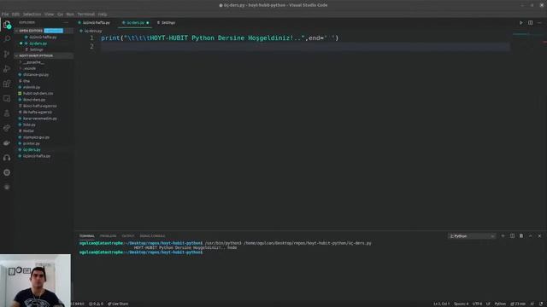This screenshot has height=307, width=547.
Task: Open the Selection menu
Action: [x=32, y=14]
